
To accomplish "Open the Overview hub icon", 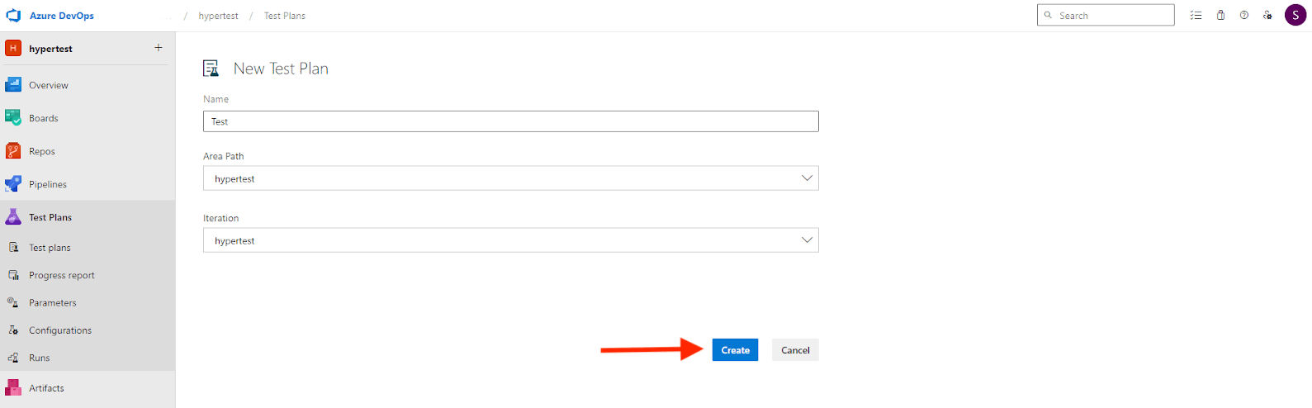I will point(13,85).
